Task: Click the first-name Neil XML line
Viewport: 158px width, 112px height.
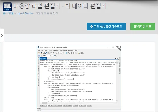Action: [68, 73]
